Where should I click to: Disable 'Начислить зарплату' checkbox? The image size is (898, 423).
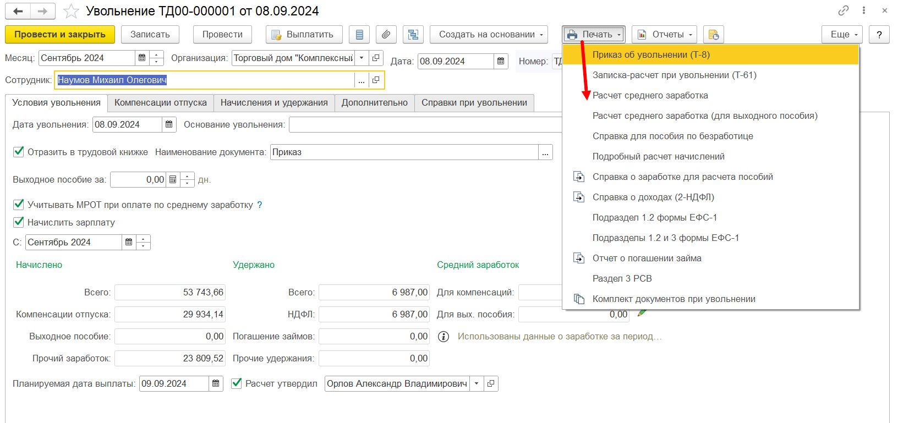pos(19,222)
